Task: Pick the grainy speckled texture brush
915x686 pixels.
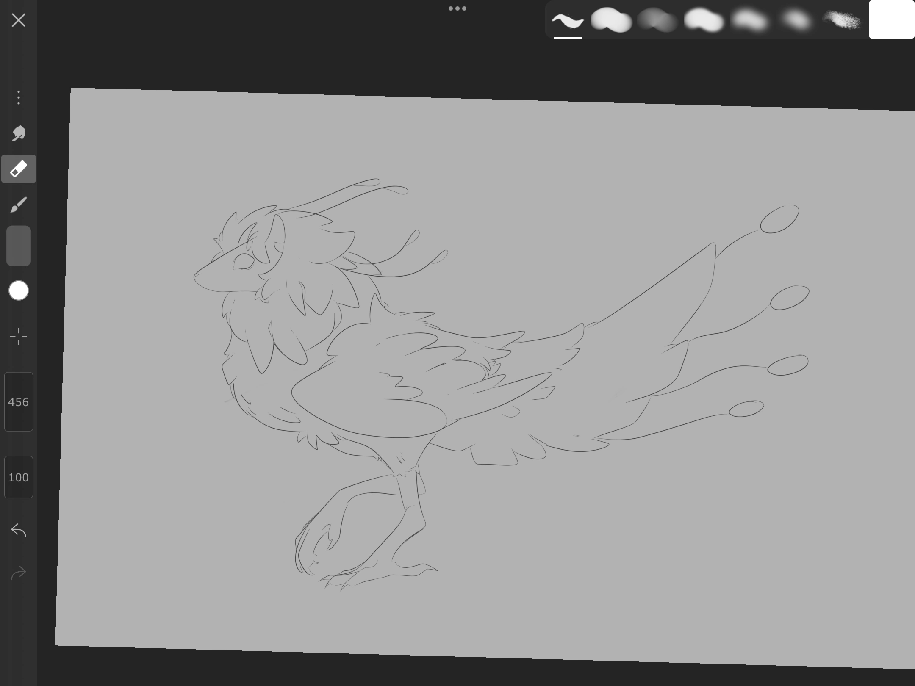Action: 842,20
